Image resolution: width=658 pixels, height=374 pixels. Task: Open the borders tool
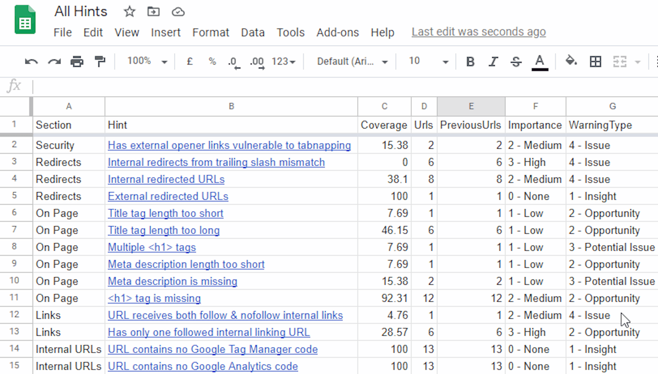pos(595,62)
